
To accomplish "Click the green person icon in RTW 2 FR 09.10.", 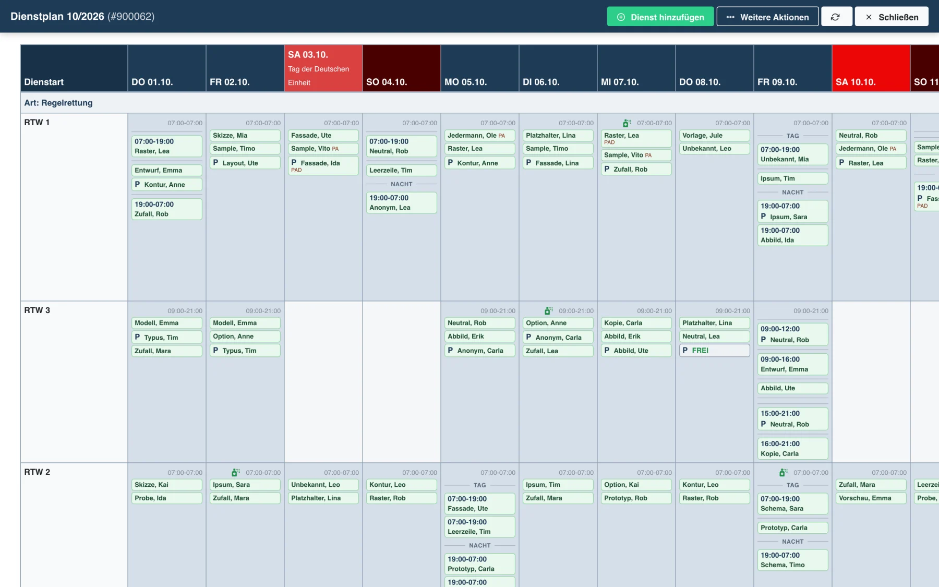I will (783, 473).
